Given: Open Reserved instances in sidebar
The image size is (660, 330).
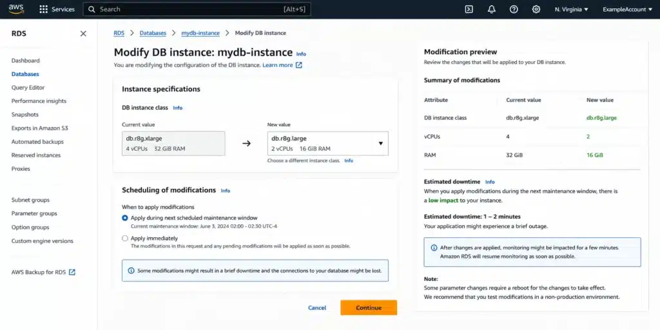Looking at the screenshot, I should point(36,155).
